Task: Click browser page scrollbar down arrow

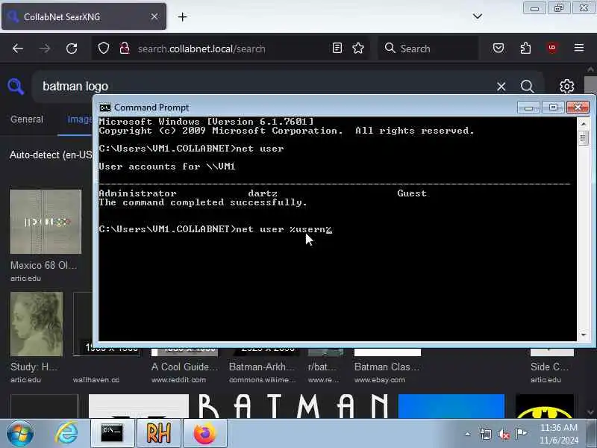Action: click(x=590, y=412)
